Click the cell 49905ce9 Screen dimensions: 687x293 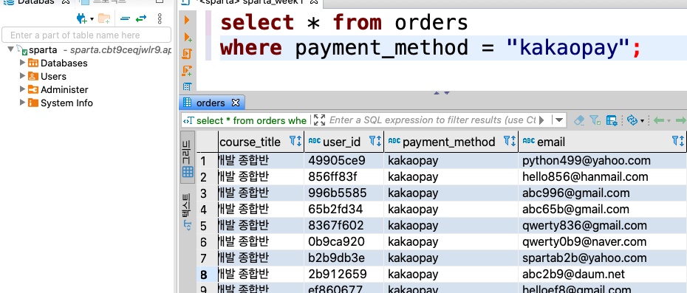343,161
